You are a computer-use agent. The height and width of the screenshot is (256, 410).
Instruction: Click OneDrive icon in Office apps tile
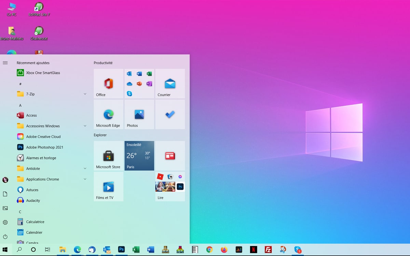click(129, 84)
